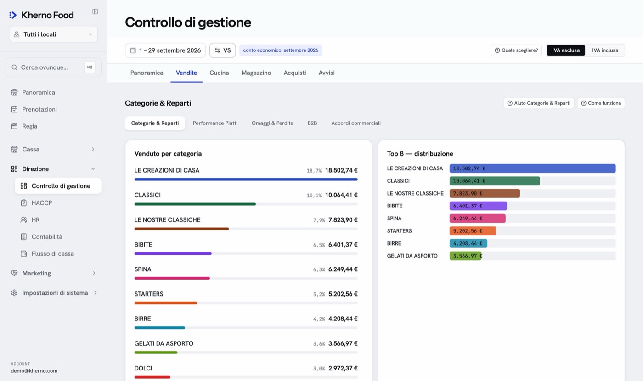Switch to IVA inclusa
This screenshot has width=643, height=381.
coord(605,50)
